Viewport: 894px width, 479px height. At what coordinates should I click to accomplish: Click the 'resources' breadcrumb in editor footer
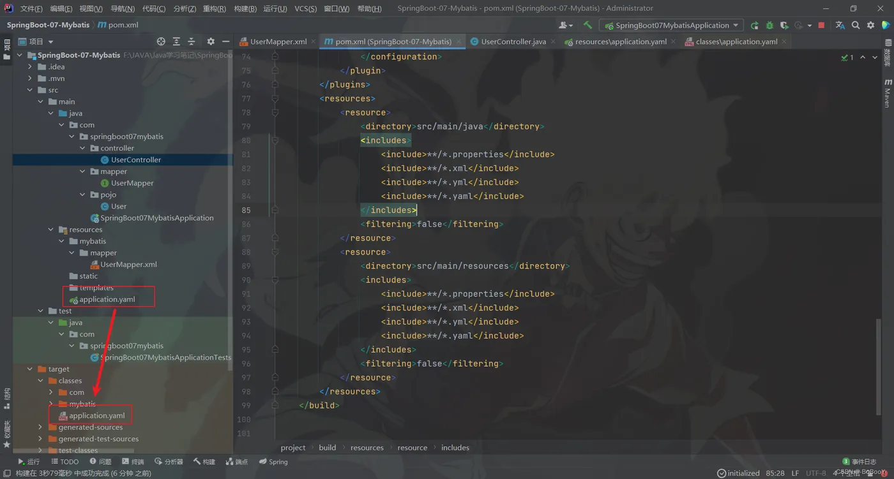tap(367, 448)
